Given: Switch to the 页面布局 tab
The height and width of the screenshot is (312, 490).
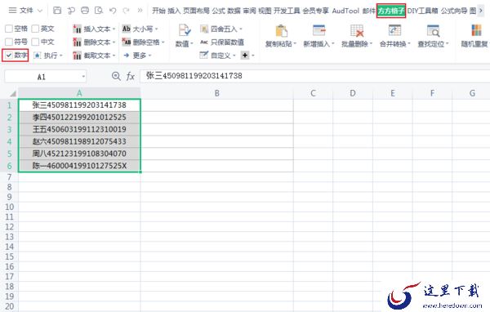Looking at the screenshot, I should pos(196,11).
